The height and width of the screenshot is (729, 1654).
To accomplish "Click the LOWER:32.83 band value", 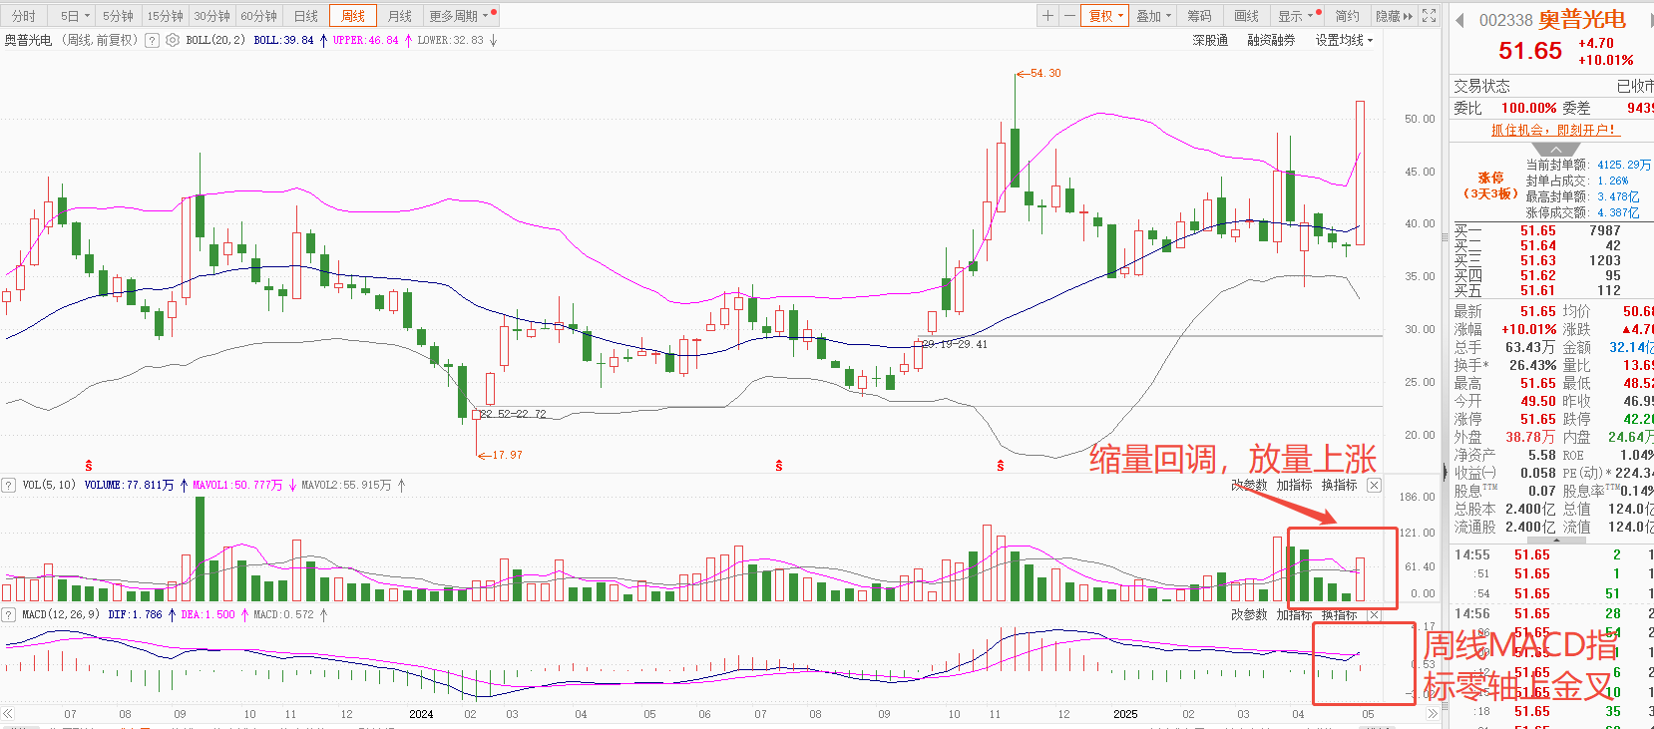I will [450, 40].
